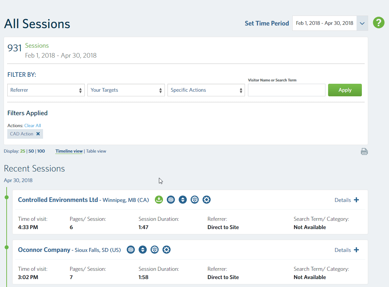Click the Clear All filters link

(33, 125)
